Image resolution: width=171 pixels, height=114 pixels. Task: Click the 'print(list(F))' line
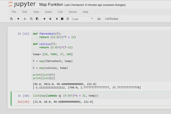point(44,75)
